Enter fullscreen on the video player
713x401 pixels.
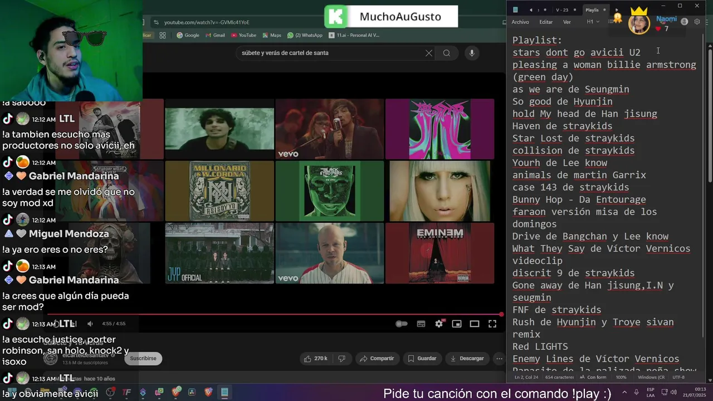(x=492, y=324)
